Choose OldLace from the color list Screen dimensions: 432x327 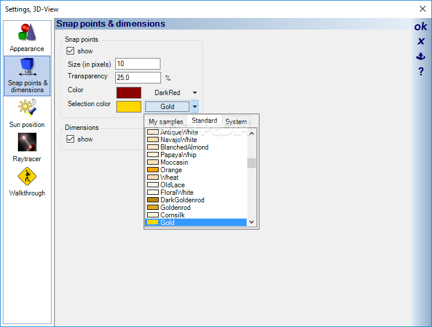[196, 185]
